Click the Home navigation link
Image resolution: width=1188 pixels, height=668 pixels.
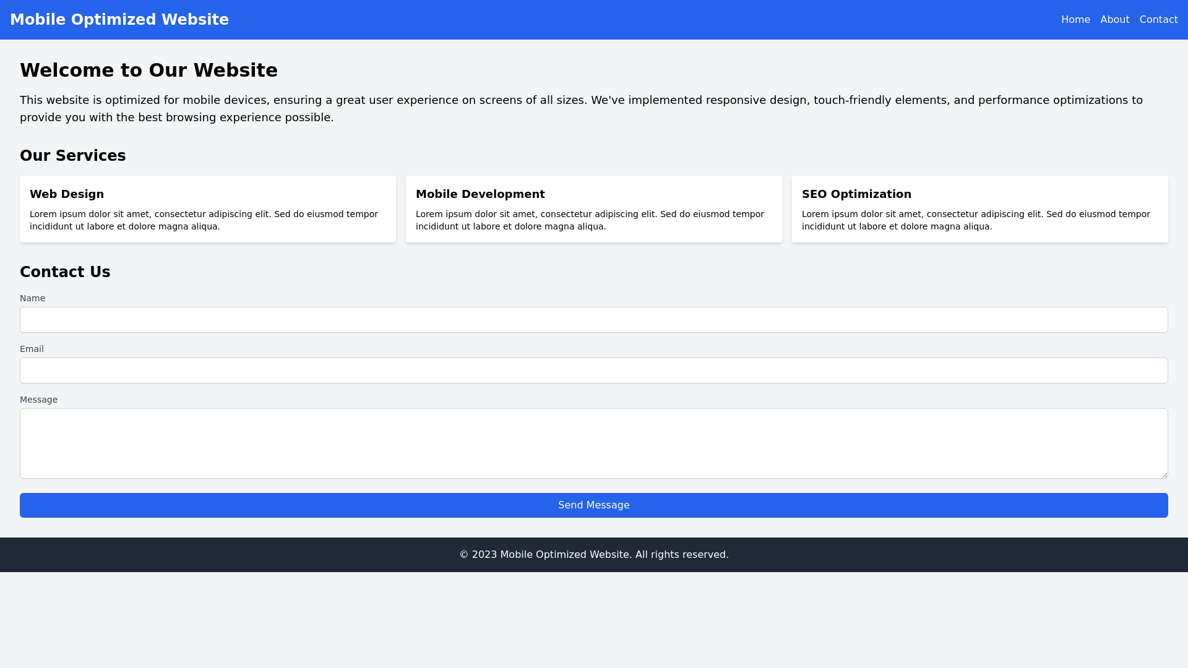coord(1075,19)
